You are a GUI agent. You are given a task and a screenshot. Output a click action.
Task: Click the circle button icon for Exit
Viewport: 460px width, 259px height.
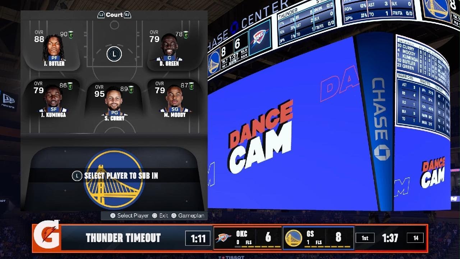click(x=155, y=215)
